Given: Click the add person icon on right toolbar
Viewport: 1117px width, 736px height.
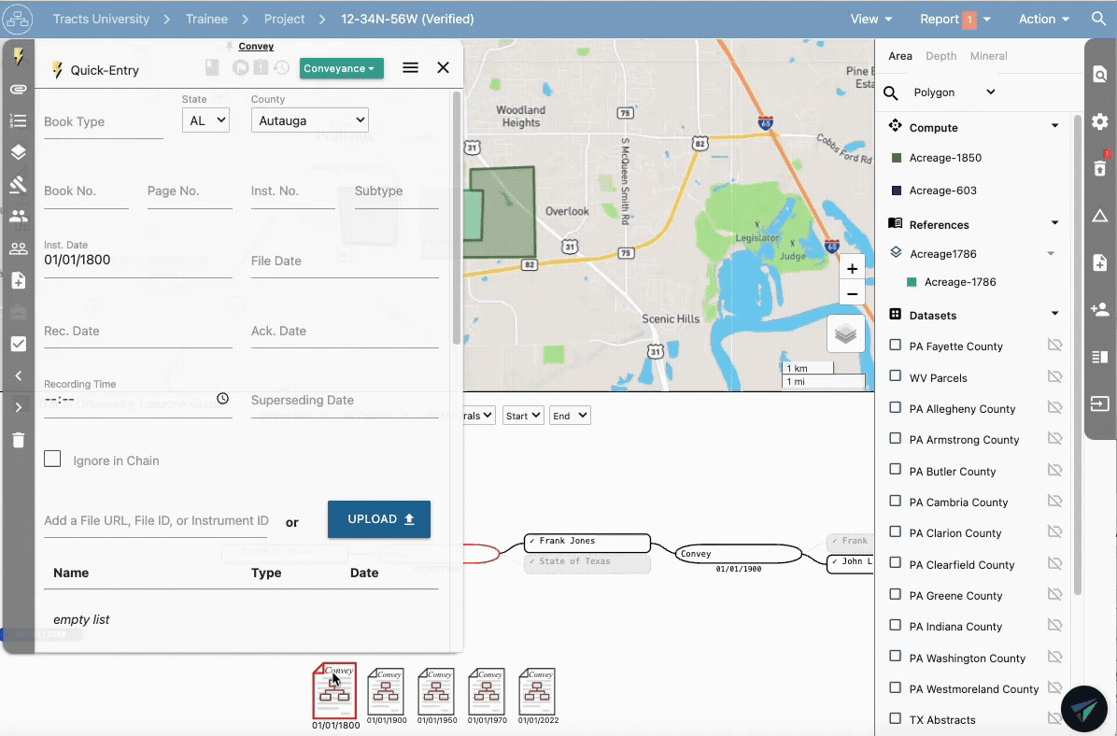Looking at the screenshot, I should 1100,310.
